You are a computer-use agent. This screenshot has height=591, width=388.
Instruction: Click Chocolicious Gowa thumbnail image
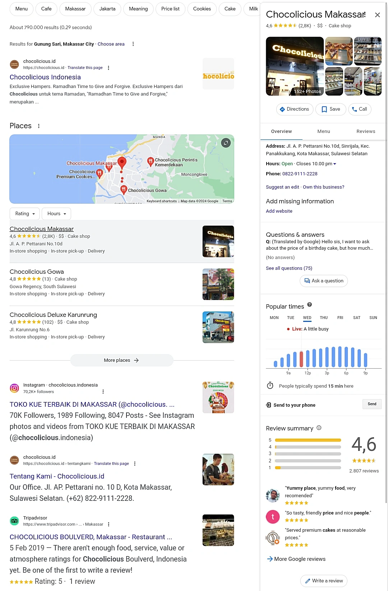coord(218,284)
